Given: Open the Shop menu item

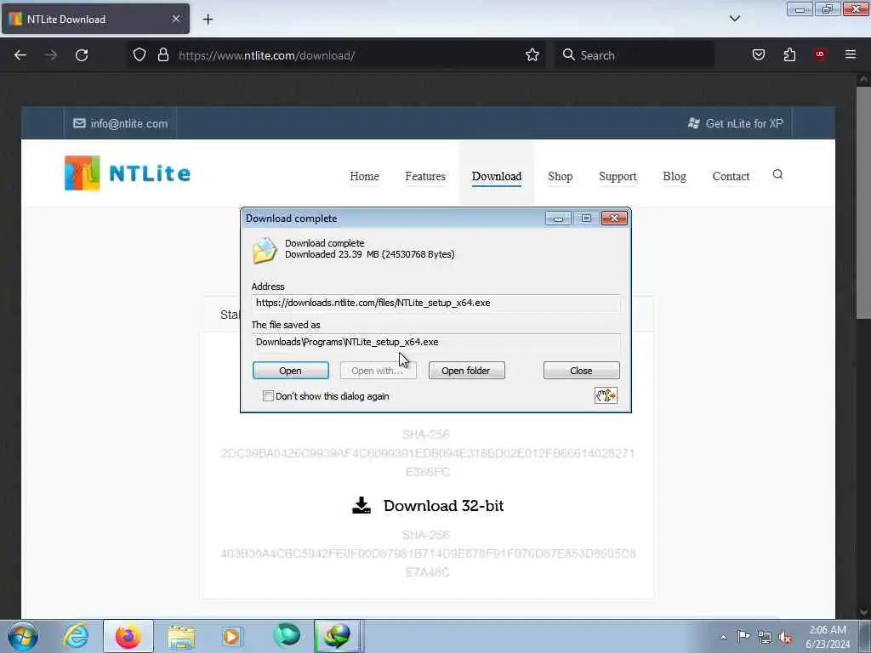Looking at the screenshot, I should point(560,176).
